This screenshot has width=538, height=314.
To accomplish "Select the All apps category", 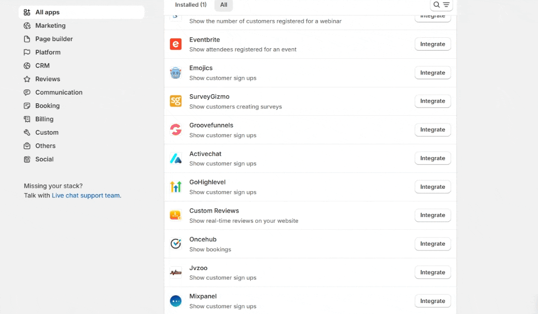I will pyautogui.click(x=81, y=12).
